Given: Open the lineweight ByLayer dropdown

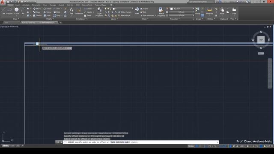Looking at the screenshot, I should (x=182, y=12).
